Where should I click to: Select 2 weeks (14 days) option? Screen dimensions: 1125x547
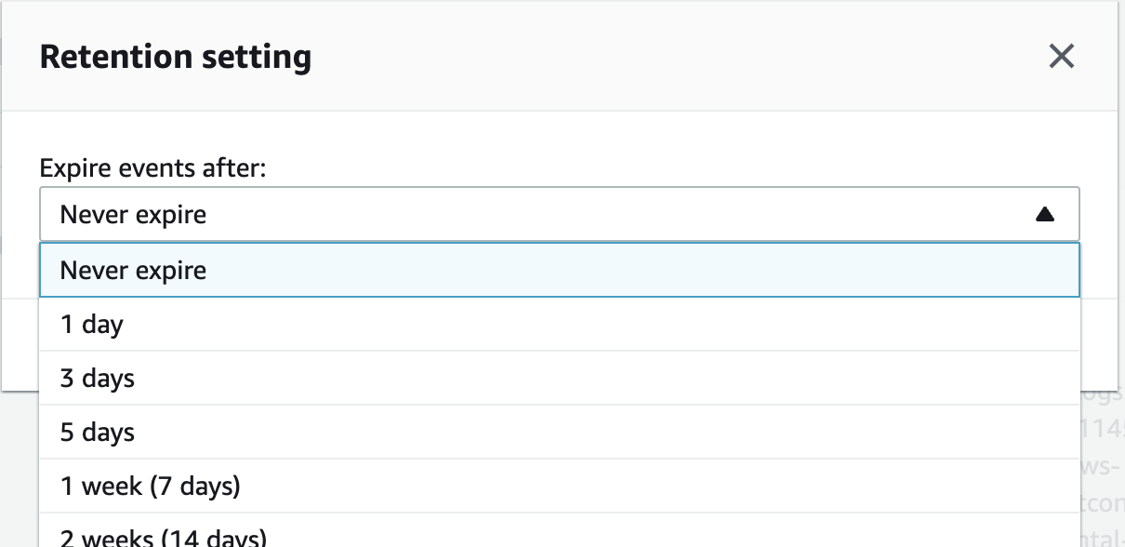[x=558, y=536]
